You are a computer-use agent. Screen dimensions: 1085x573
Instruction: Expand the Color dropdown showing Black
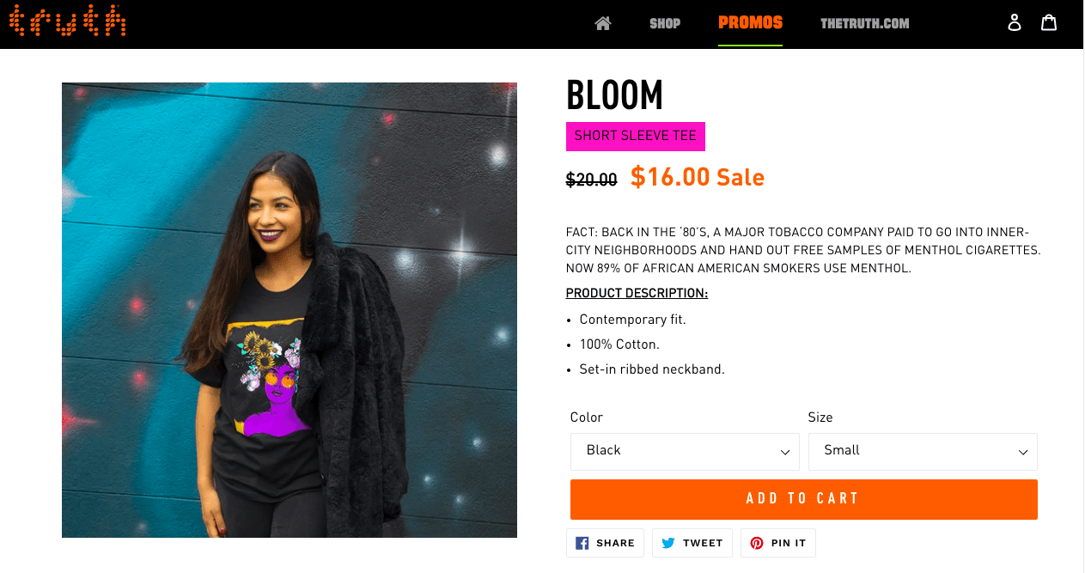pyautogui.click(x=684, y=451)
